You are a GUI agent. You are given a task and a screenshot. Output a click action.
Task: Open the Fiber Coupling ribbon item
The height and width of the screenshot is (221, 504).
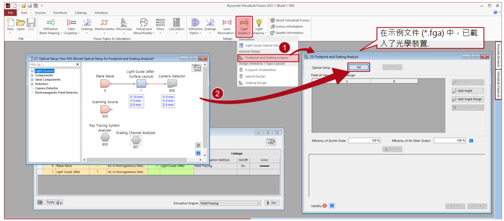pos(71,26)
